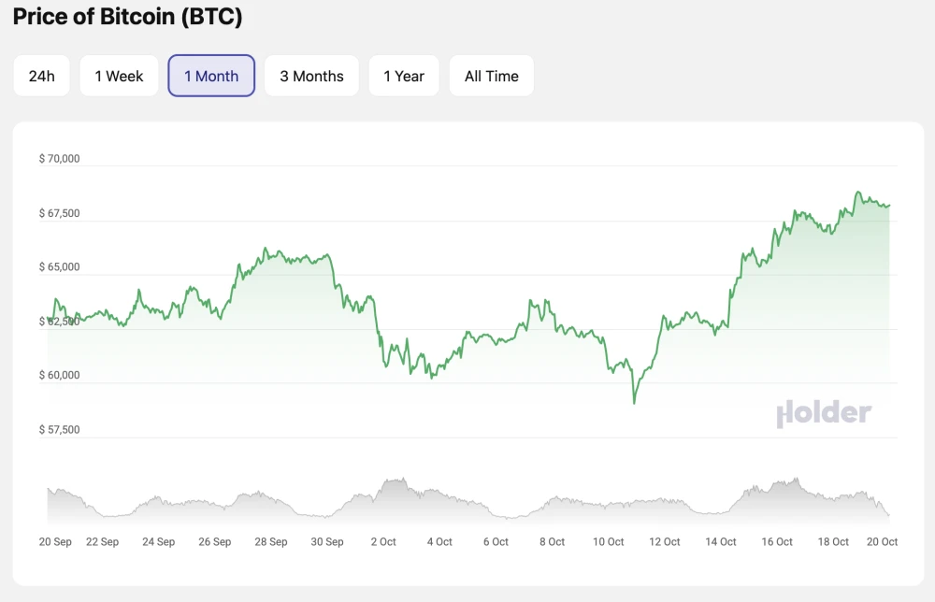Click the $ 65,000 axis label
The image size is (935, 602).
click(x=59, y=267)
